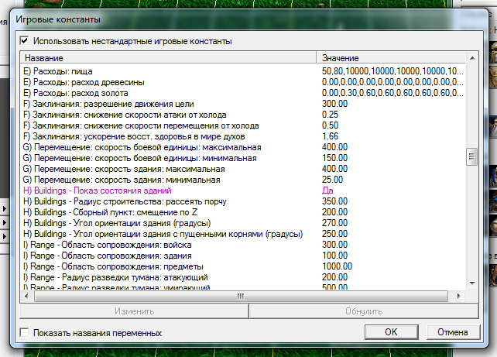Click value 150.00 in list

coord(334,158)
